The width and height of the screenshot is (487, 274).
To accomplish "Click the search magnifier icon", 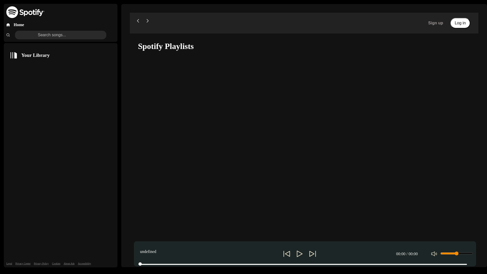I will tap(8, 35).
